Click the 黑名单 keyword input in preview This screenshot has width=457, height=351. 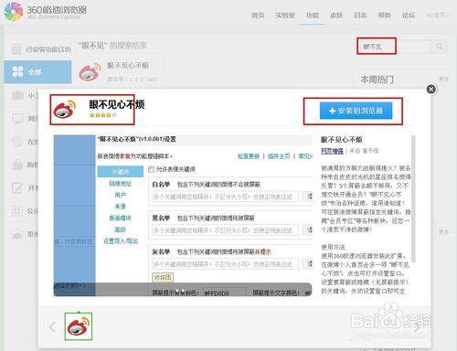(x=225, y=230)
